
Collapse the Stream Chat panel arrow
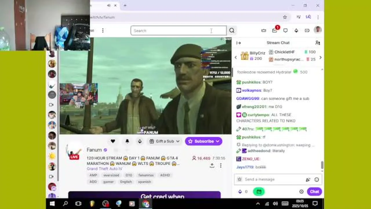[239, 43]
